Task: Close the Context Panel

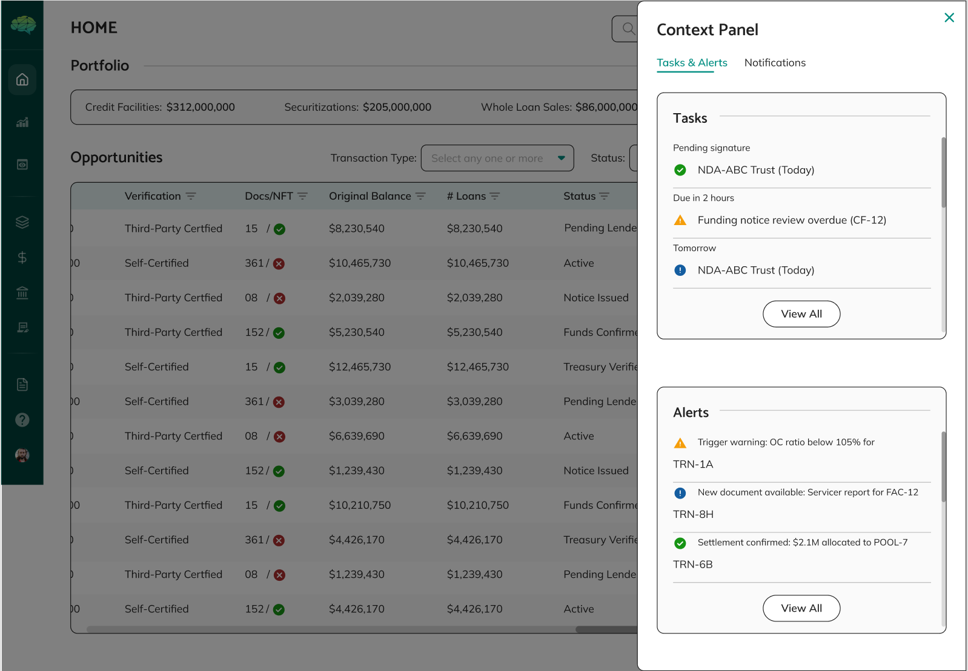Action: click(949, 18)
